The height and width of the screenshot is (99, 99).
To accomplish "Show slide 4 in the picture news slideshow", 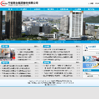I will click(11, 58).
